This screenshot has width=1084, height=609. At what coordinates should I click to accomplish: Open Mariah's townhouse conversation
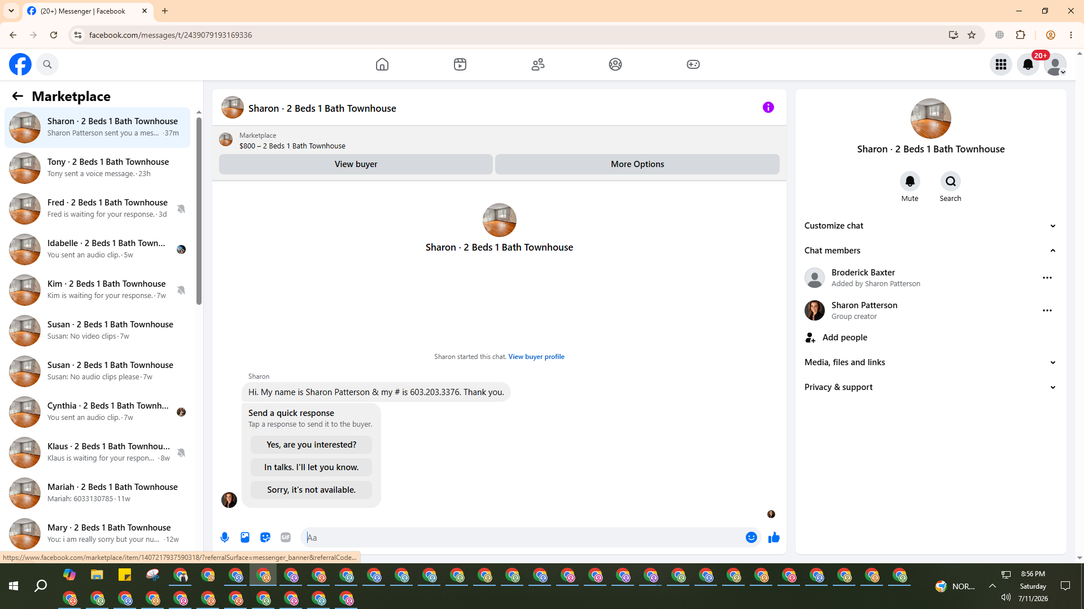point(97,493)
